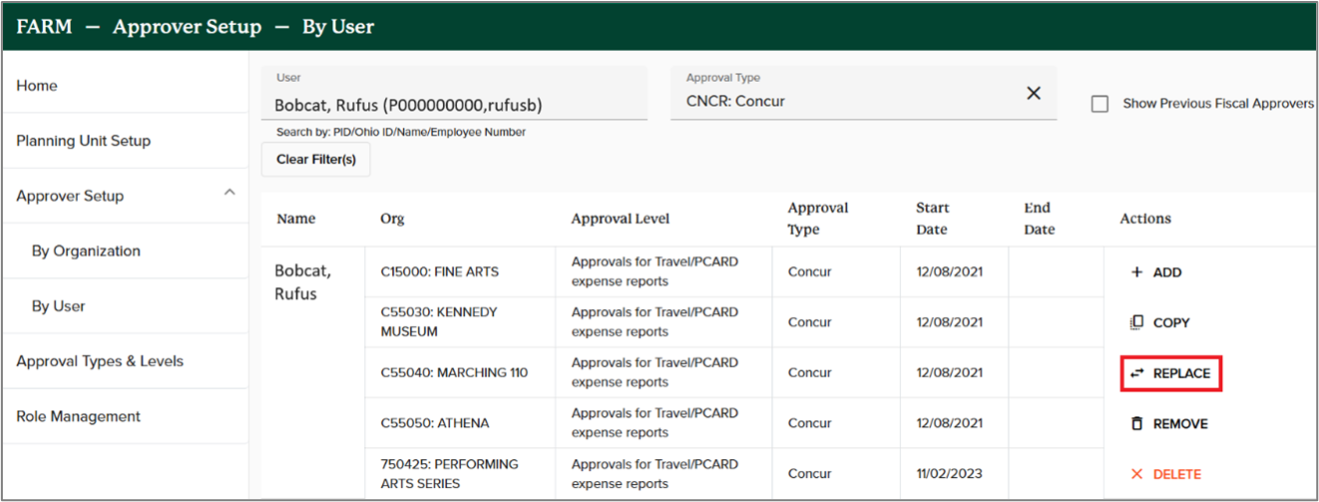The image size is (1319, 502).
Task: Click the REPLACE action label
Action: (1181, 373)
